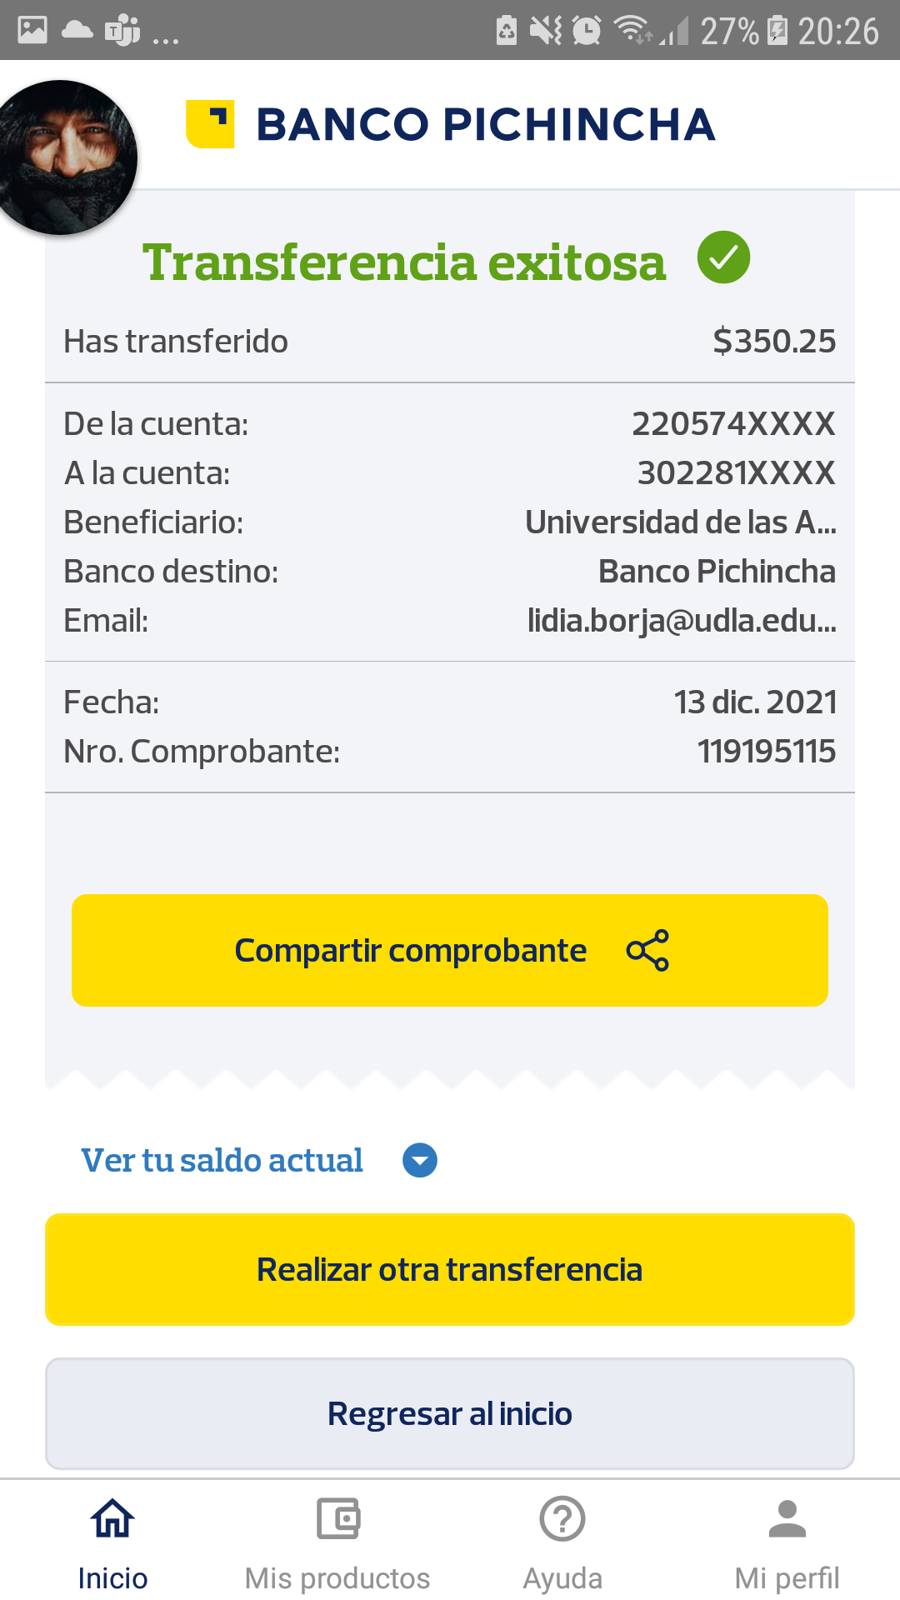Tap the gallery image notification icon
This screenshot has width=900, height=1600.
point(32,31)
